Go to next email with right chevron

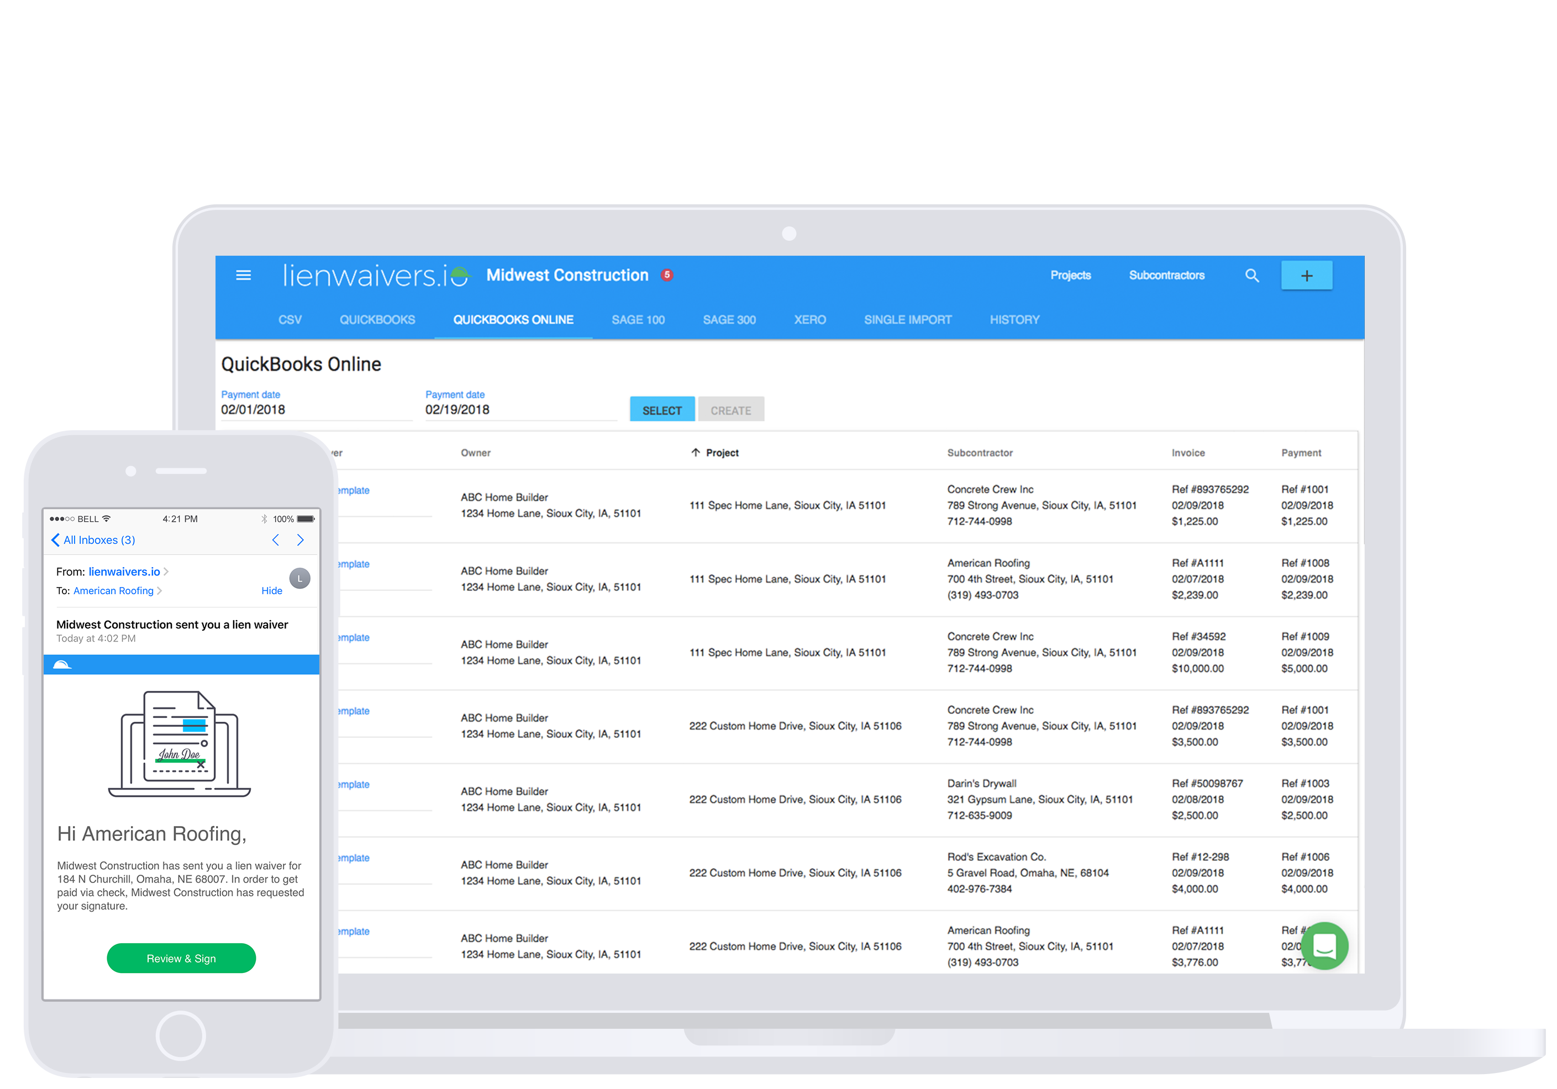[301, 540]
